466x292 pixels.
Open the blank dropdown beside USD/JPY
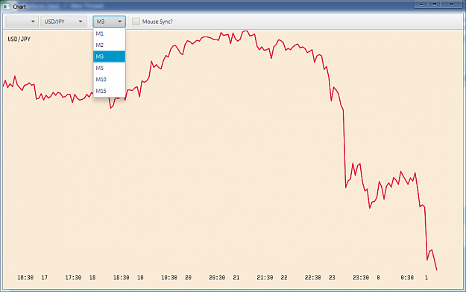[x=22, y=22]
